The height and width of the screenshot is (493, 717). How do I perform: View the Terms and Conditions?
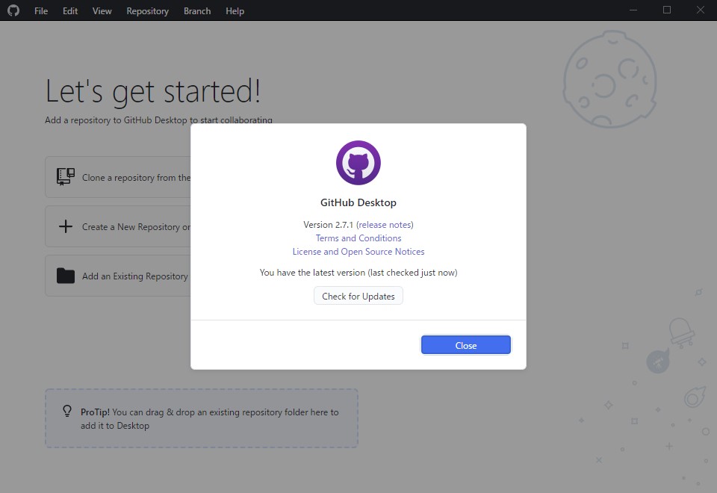point(358,238)
